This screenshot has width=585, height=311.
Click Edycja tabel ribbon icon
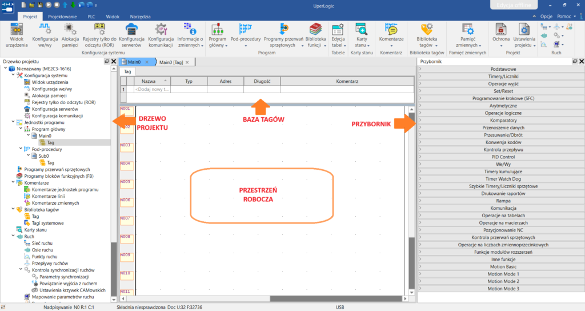(x=338, y=35)
